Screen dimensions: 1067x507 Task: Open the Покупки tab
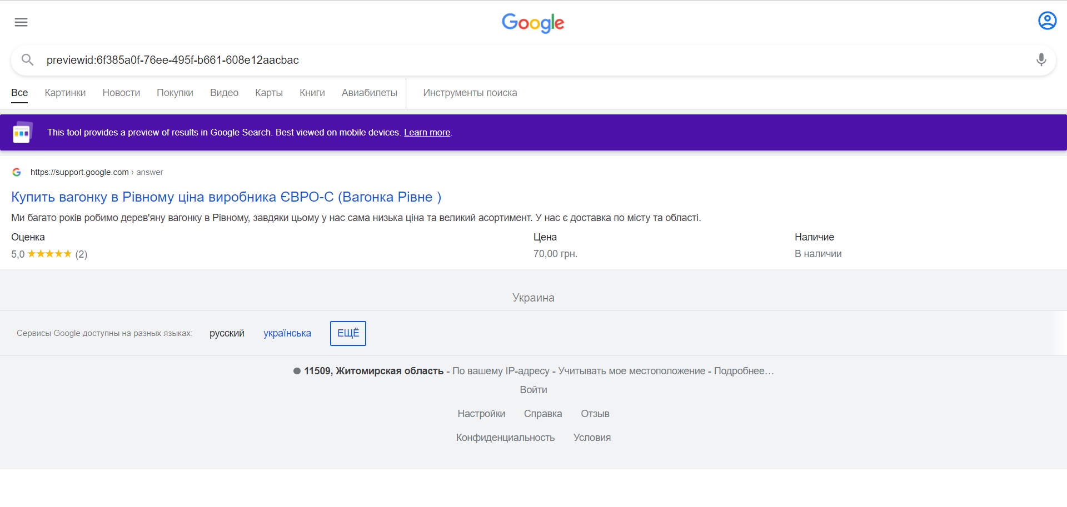tap(175, 93)
